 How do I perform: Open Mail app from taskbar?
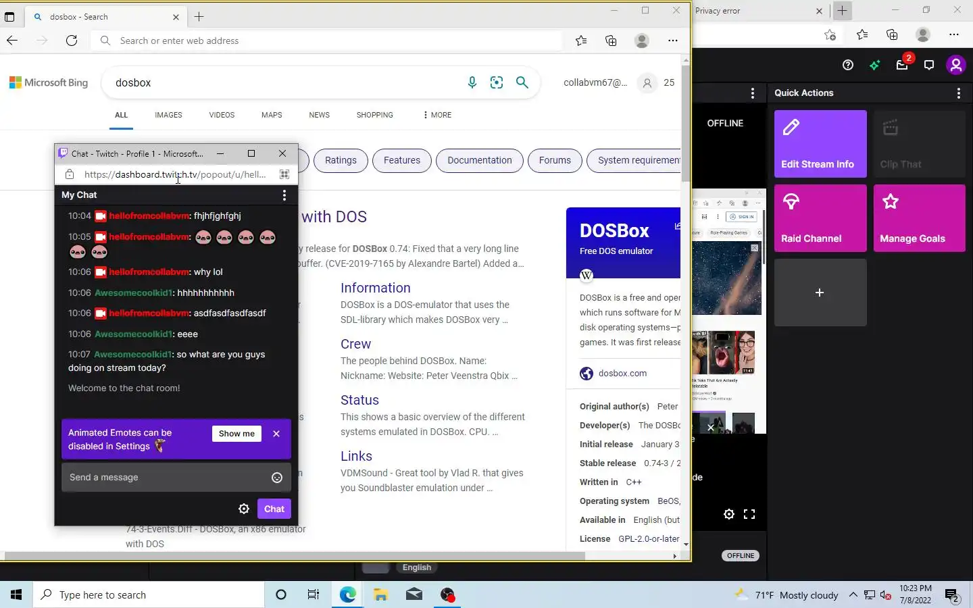click(414, 594)
